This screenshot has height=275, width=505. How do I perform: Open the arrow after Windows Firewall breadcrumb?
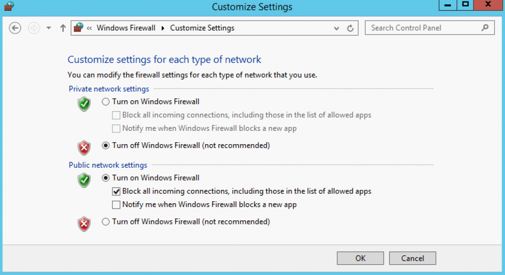(x=163, y=28)
